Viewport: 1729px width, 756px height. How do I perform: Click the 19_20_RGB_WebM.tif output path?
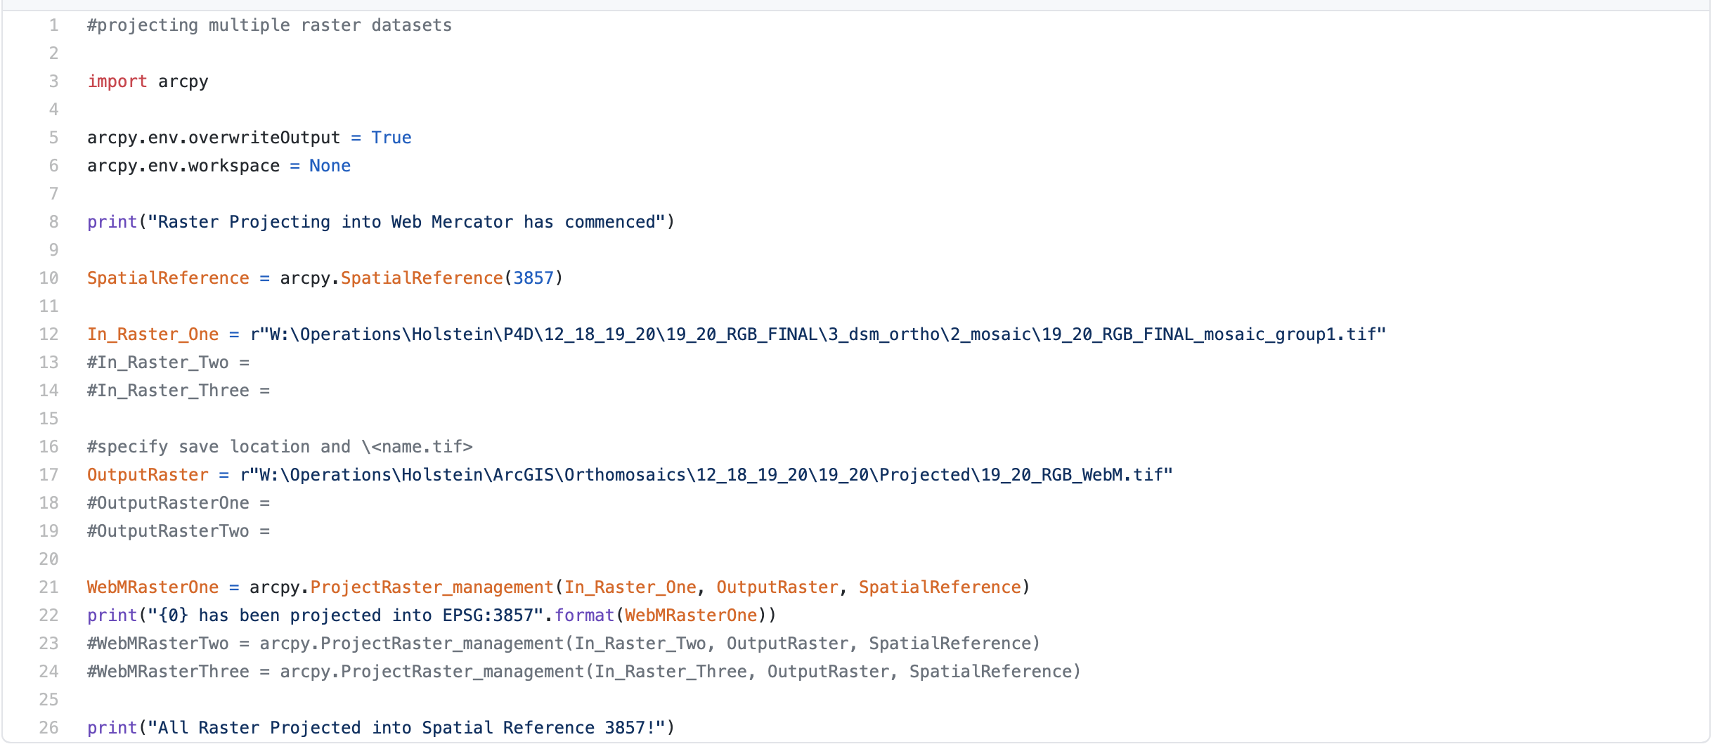(x=706, y=475)
